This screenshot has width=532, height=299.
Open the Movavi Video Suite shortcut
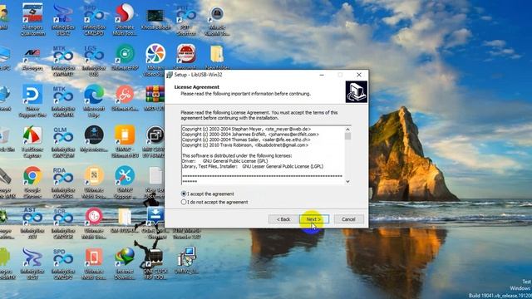pyautogui.click(x=155, y=60)
